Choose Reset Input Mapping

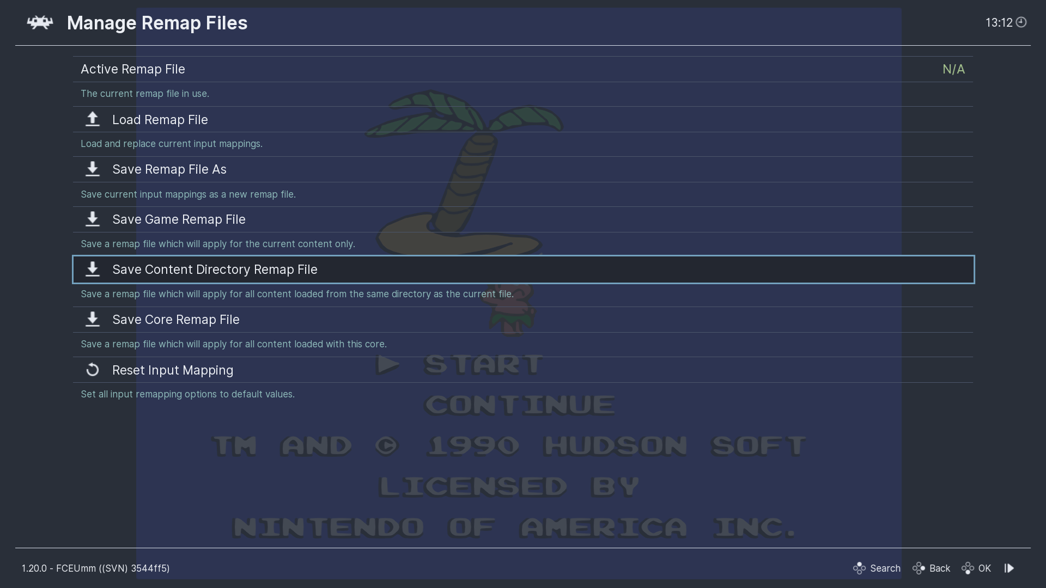[172, 370]
